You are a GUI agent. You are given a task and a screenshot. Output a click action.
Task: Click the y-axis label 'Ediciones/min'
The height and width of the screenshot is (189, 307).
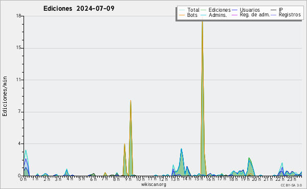pos(5,96)
